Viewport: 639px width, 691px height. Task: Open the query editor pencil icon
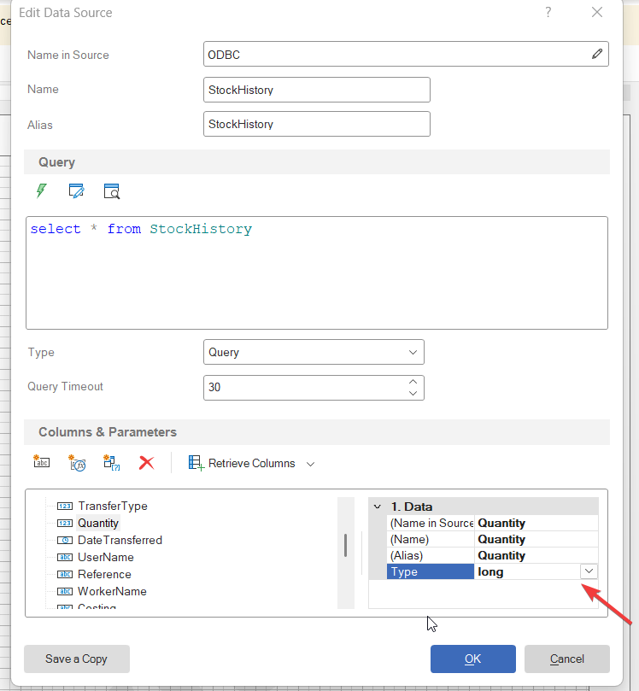point(76,190)
